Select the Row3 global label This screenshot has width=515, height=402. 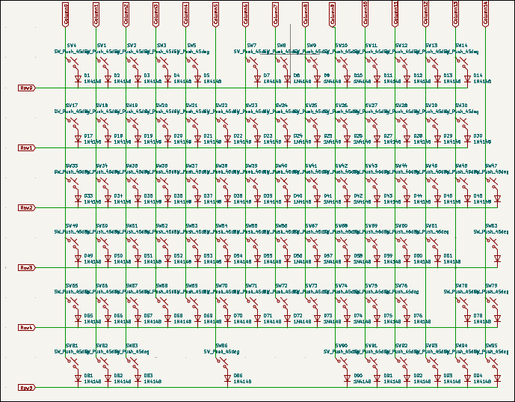click(x=27, y=268)
